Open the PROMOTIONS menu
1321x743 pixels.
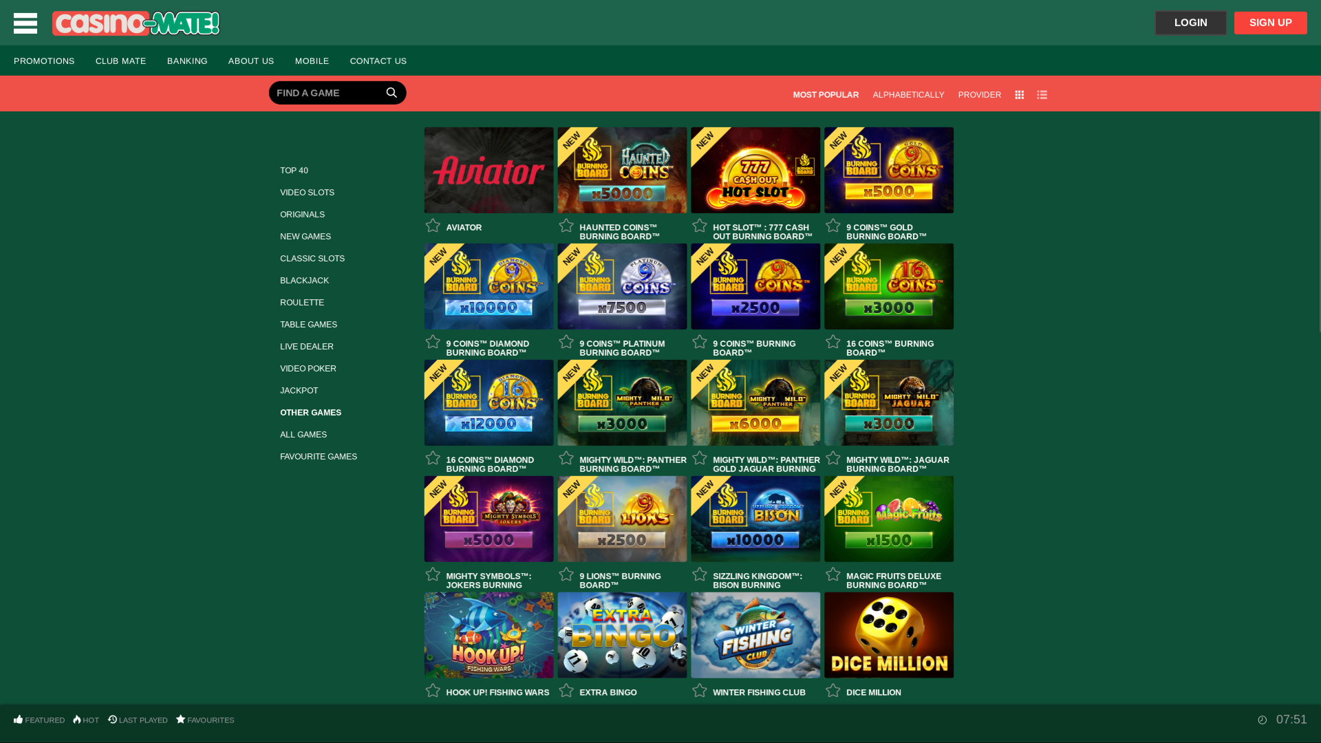[44, 61]
